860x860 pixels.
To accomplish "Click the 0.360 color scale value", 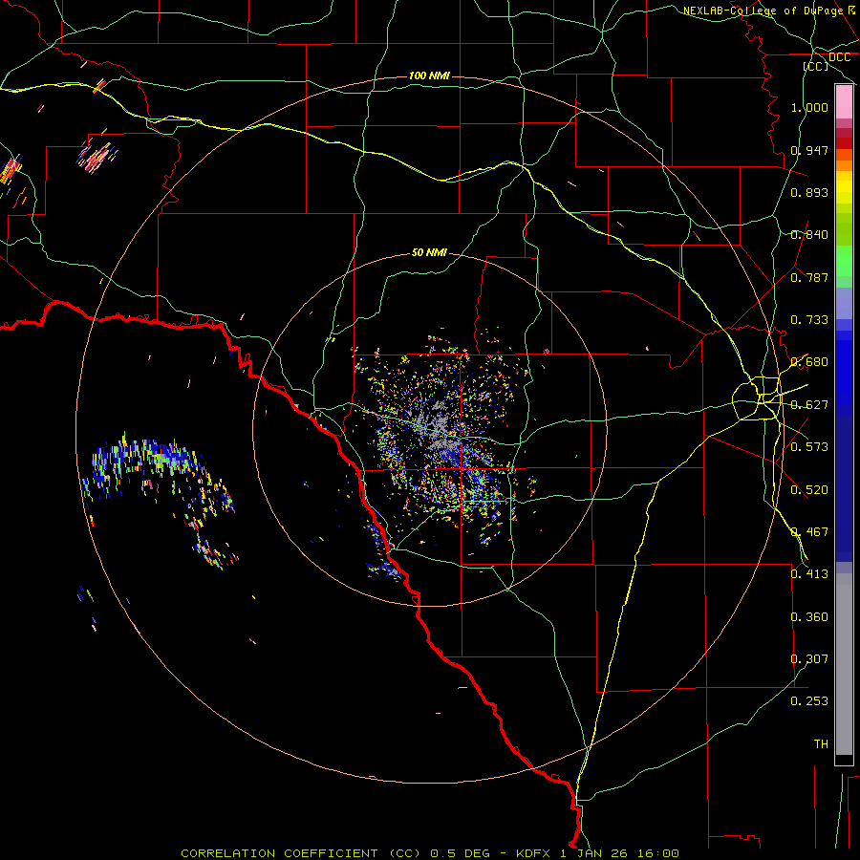I will tap(809, 617).
